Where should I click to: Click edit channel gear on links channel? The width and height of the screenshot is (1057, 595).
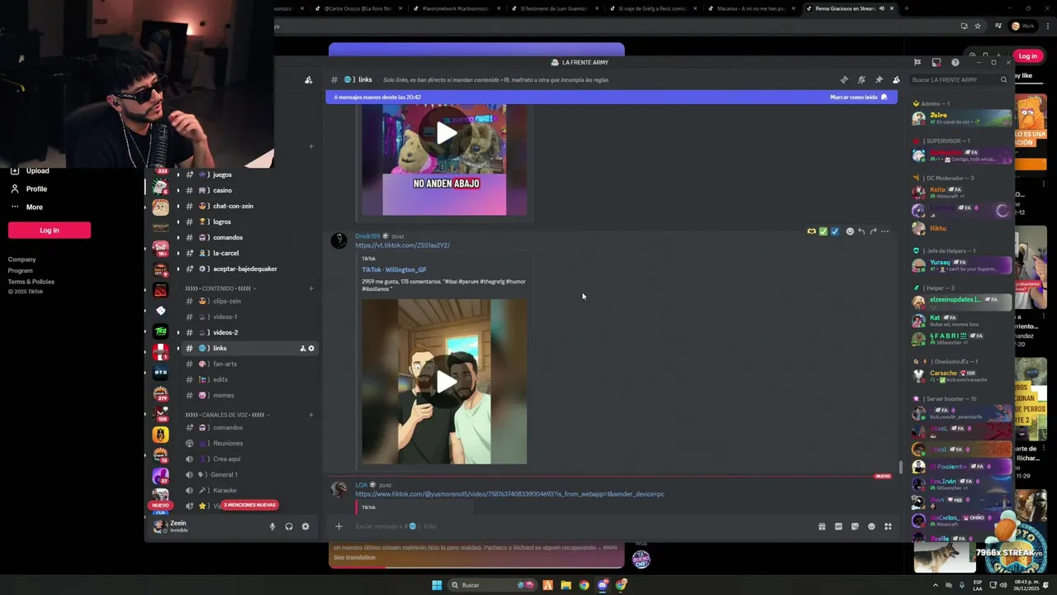tap(311, 348)
